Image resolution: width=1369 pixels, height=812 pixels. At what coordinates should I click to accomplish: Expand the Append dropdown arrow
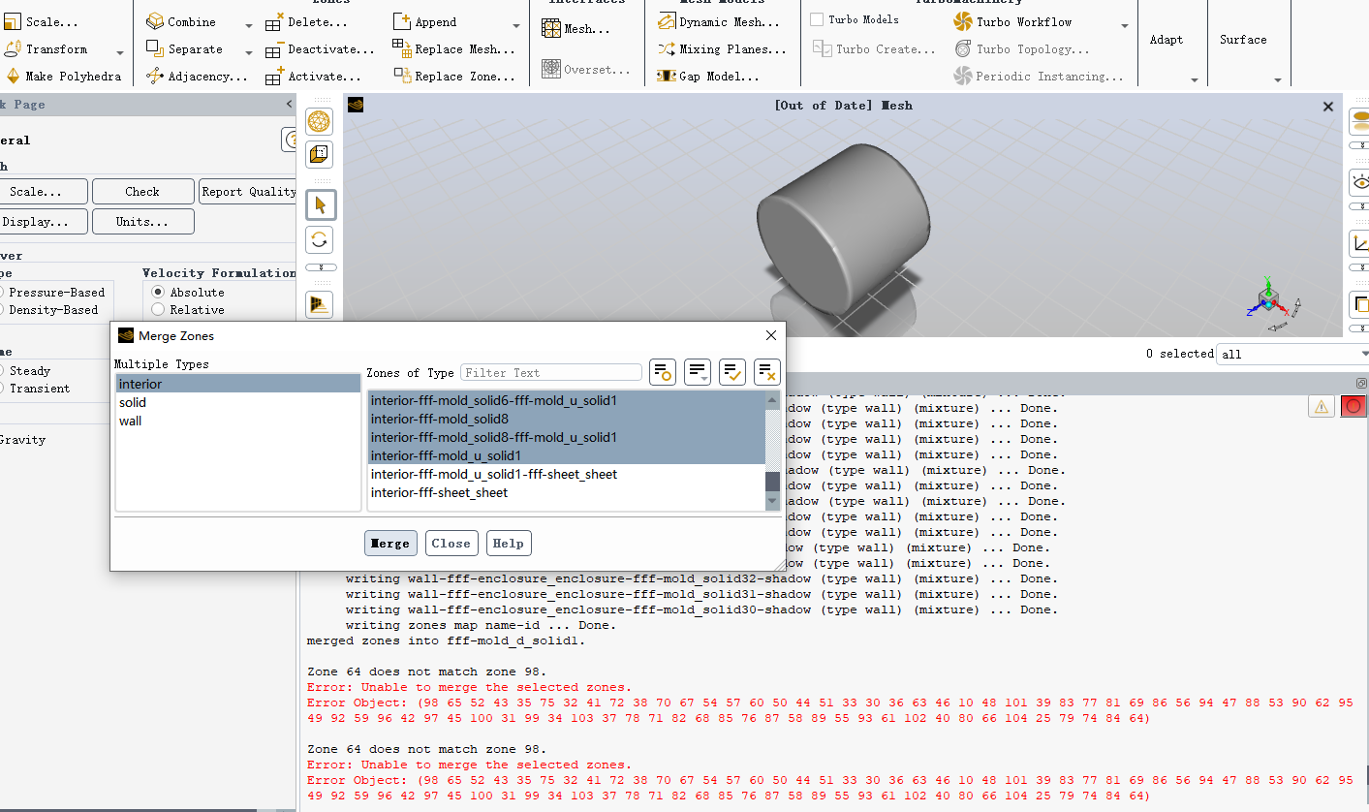(518, 26)
